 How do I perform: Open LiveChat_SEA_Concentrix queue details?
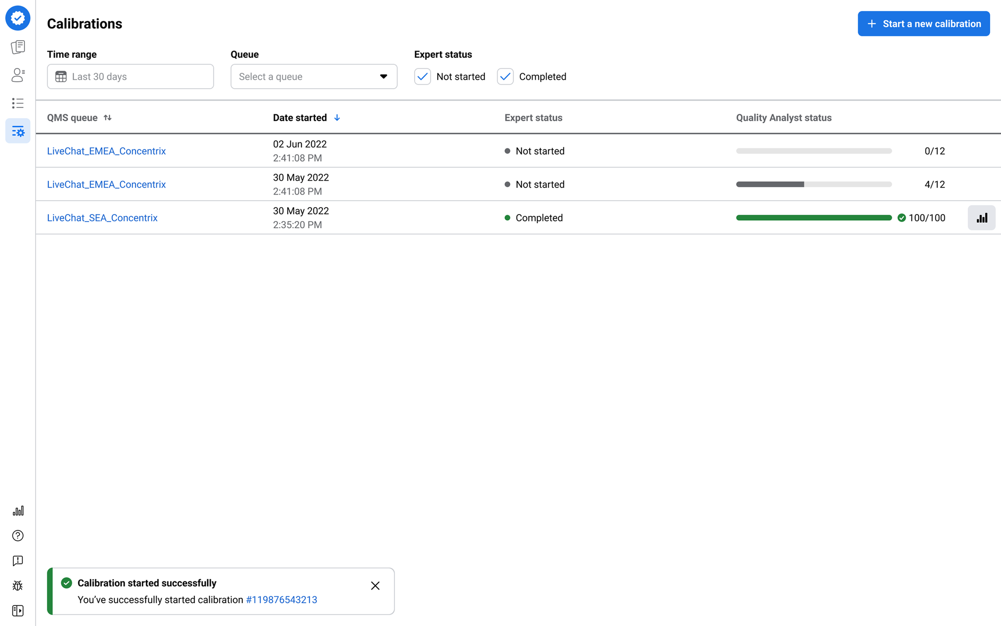102,217
